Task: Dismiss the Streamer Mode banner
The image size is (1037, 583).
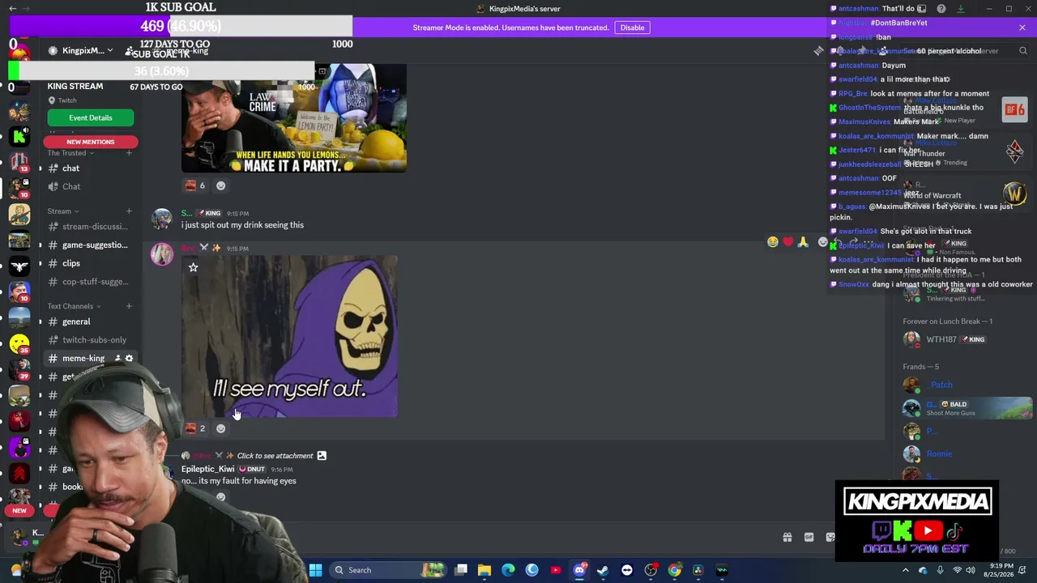Action: coord(1022,28)
